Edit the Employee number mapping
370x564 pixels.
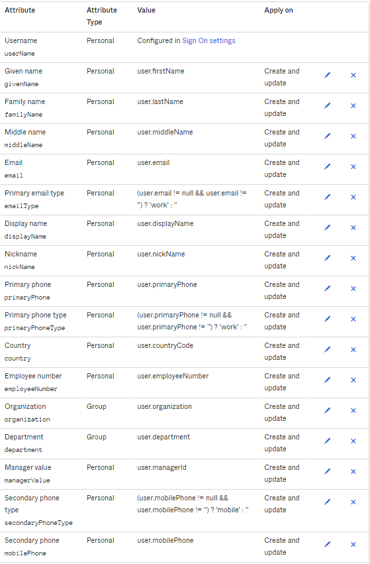click(327, 380)
